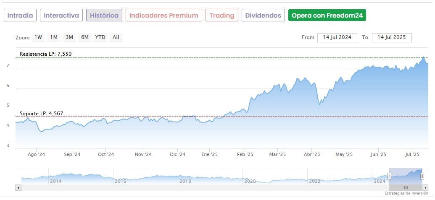Open the From date field
Screen dimensions: 435x200
pyautogui.click(x=337, y=37)
